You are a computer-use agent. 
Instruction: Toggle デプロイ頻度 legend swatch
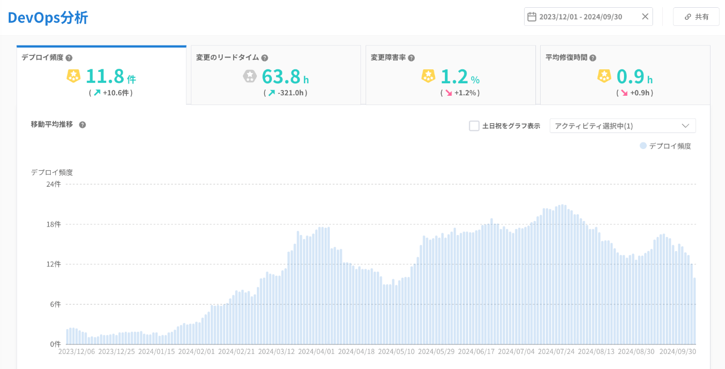pyautogui.click(x=643, y=146)
